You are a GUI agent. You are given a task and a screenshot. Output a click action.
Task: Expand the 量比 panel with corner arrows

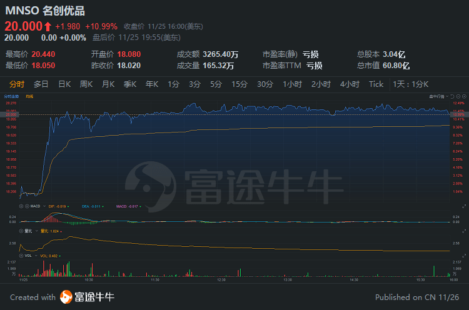464,231
